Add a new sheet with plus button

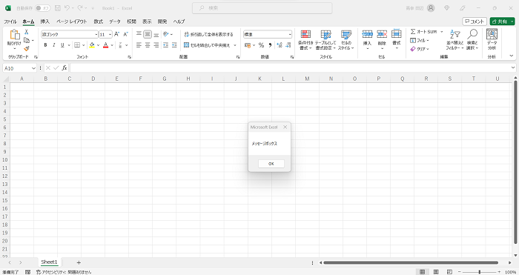pyautogui.click(x=79, y=262)
